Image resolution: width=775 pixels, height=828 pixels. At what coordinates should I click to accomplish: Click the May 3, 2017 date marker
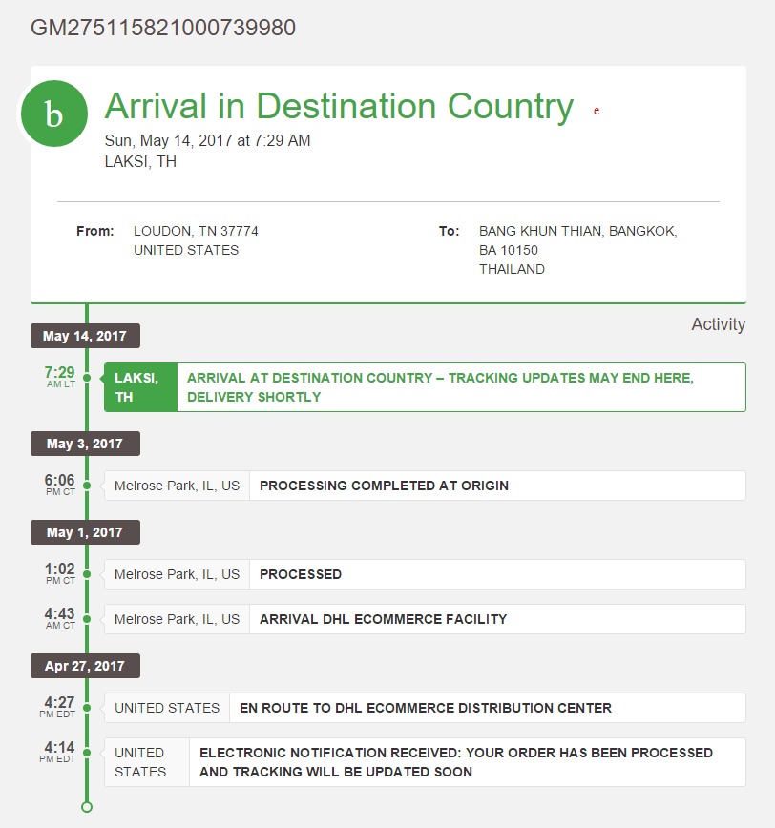tap(85, 444)
